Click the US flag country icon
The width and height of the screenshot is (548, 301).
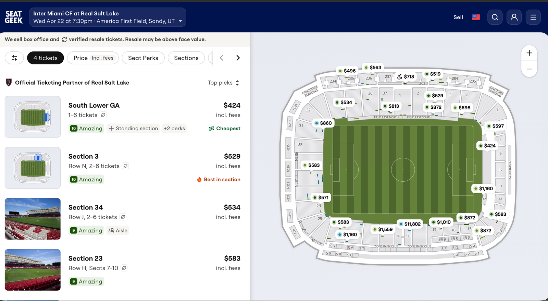tap(476, 17)
